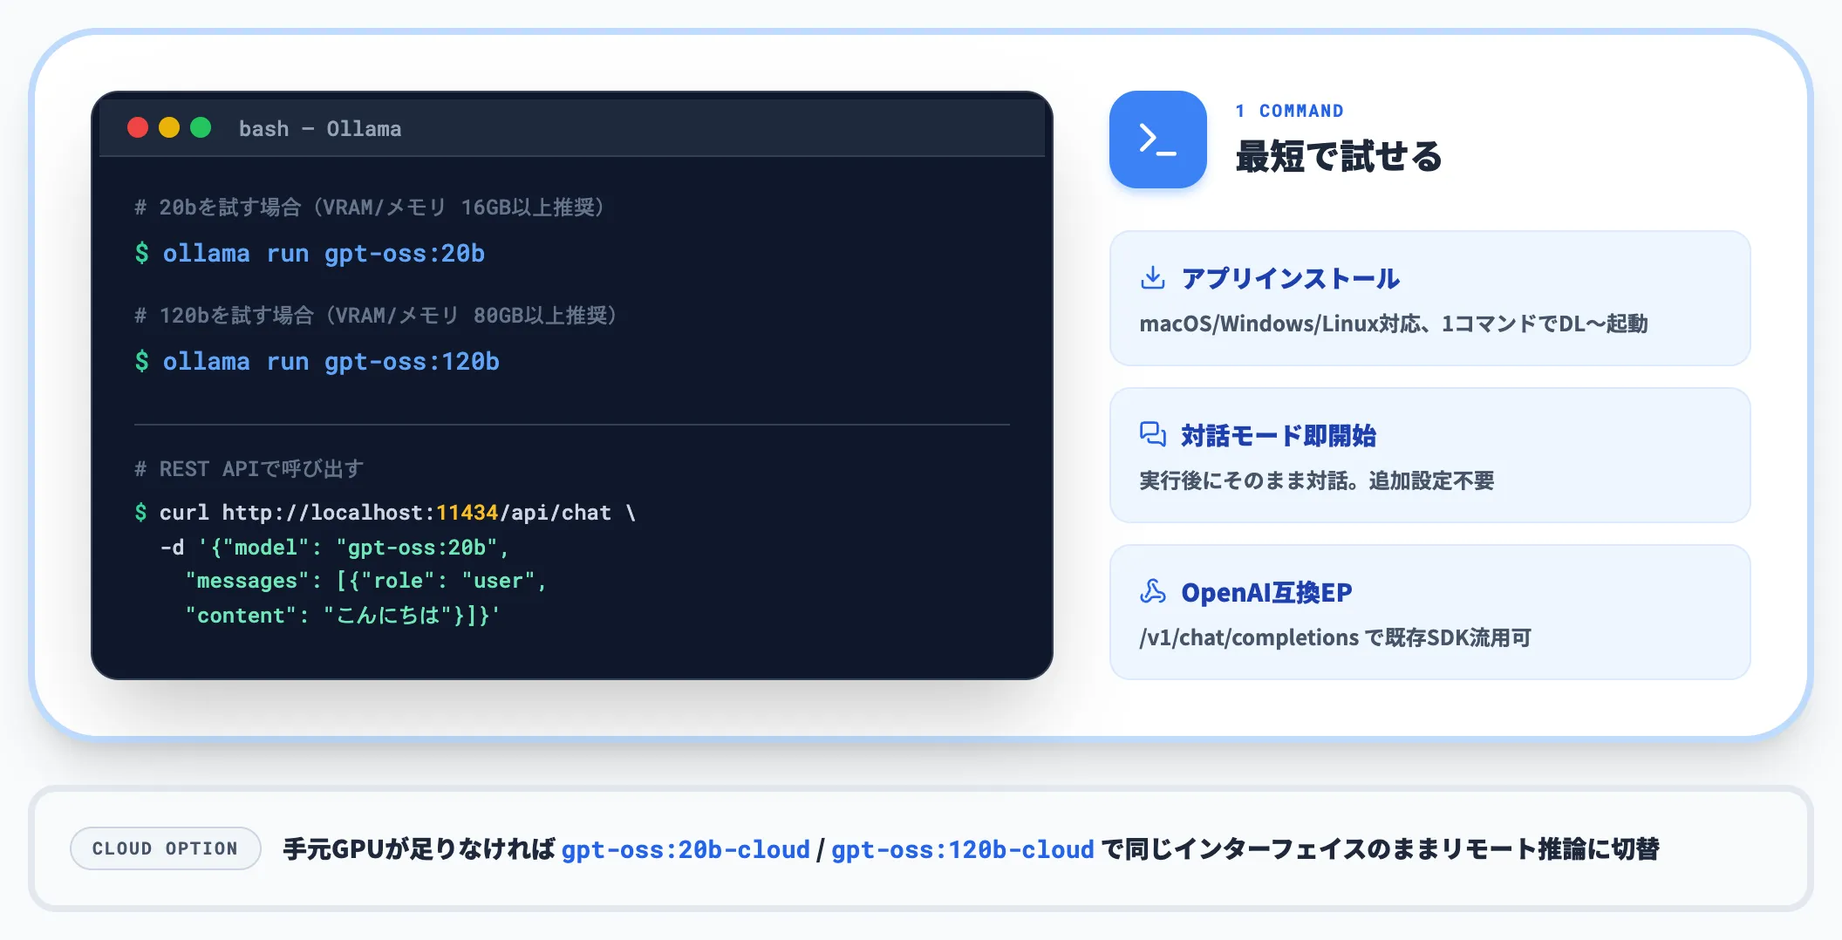The image size is (1842, 940).
Task: Click the chat bubbles icon beside 対話モード即開始
Action: tap(1152, 434)
